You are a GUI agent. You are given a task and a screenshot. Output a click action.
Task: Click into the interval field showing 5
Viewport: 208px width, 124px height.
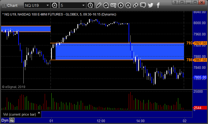[71, 6]
